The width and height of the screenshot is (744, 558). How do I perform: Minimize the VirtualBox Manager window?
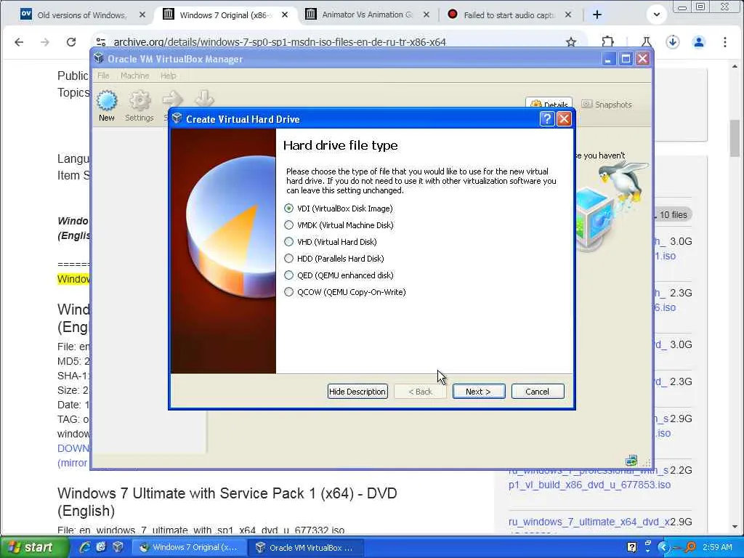608,59
